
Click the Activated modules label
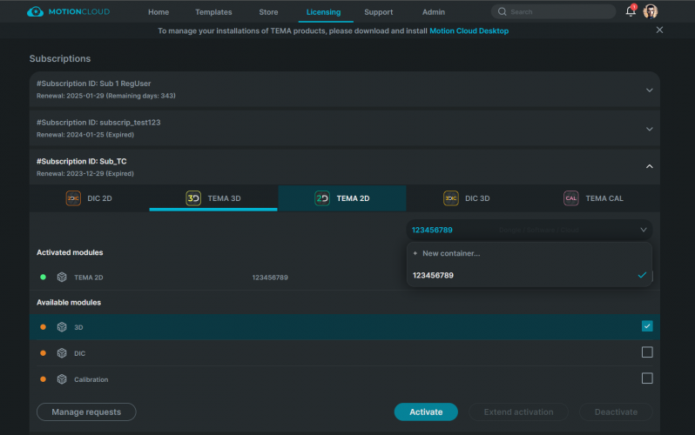pos(70,252)
